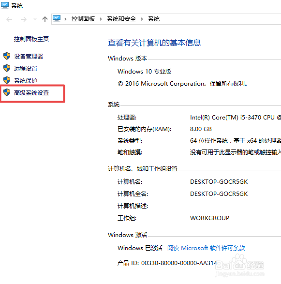Click the computer icon in the address bar
The height and width of the screenshot is (284, 281).
(x=57, y=19)
